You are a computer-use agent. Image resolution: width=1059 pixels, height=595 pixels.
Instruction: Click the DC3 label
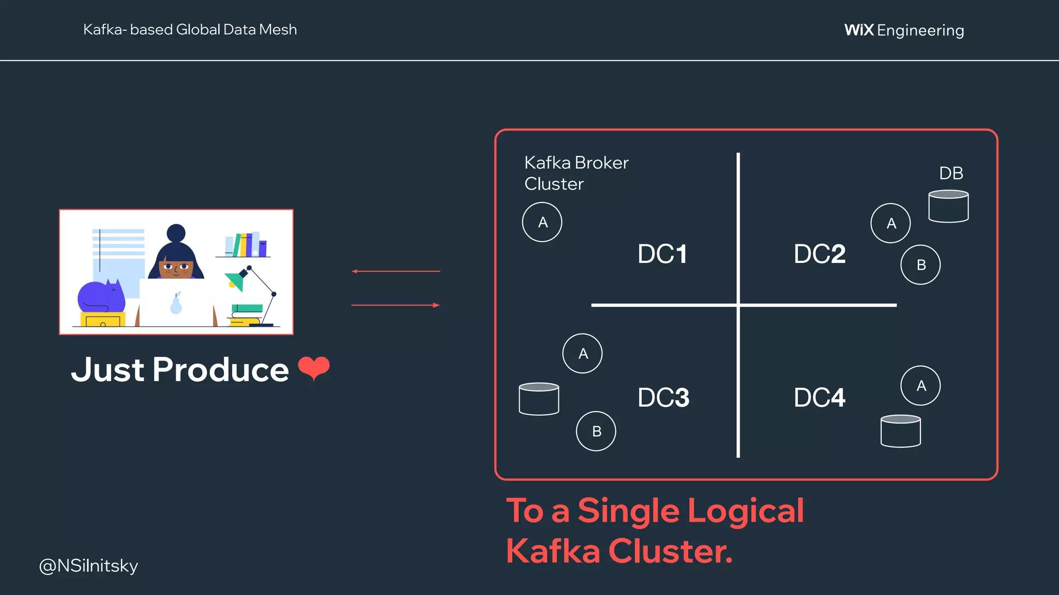pos(663,398)
